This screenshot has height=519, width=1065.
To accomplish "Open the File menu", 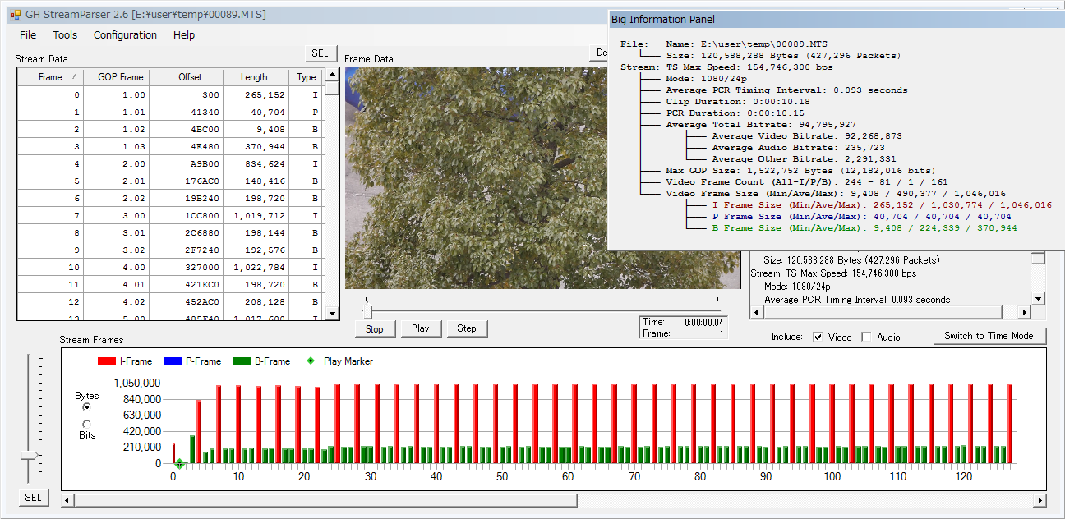I will 28,35.
